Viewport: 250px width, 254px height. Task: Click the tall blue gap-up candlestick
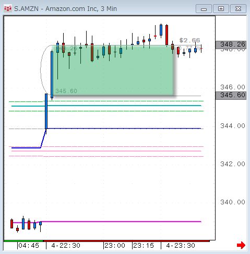pyautogui.click(x=46, y=111)
